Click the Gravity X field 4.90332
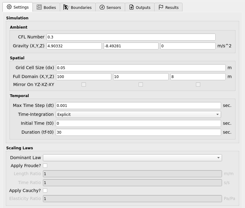The width and height of the screenshot is (245, 208). [74, 46]
